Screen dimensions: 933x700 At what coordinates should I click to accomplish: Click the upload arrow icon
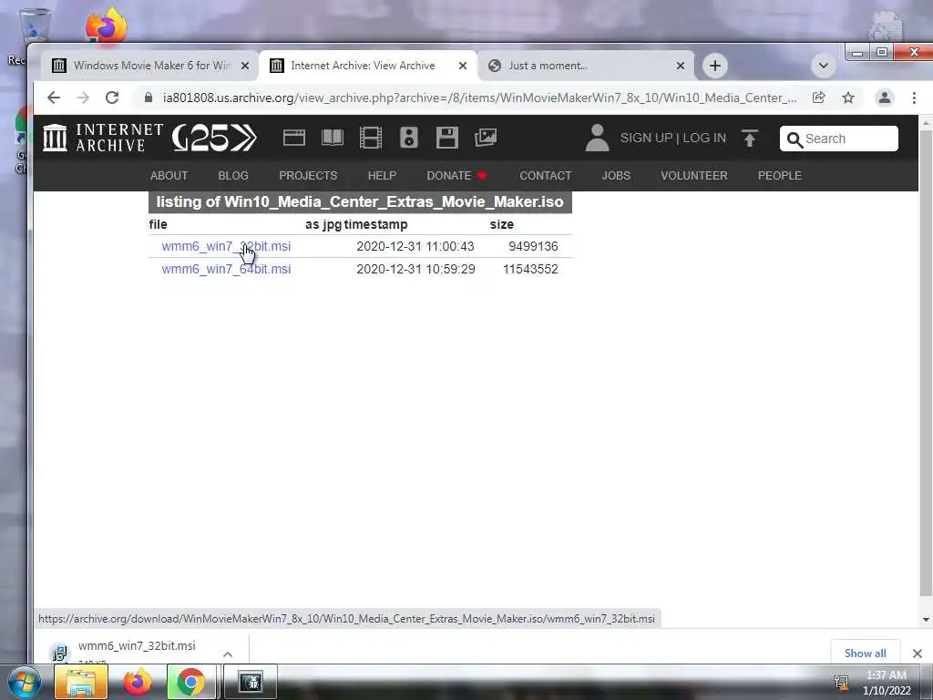[x=750, y=139]
